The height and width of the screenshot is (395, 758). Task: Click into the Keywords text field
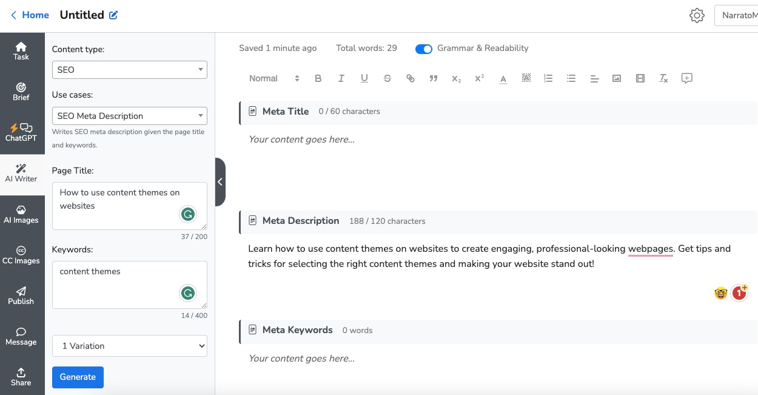coord(115,284)
